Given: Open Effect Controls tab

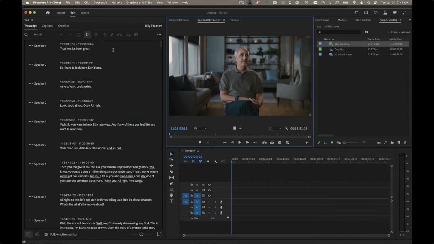Looking at the screenshot, I should (363, 20).
